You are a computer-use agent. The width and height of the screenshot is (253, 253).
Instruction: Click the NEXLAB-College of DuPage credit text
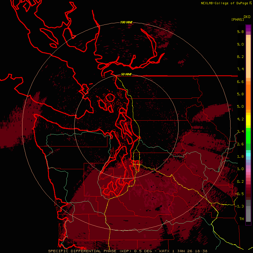click(x=224, y=3)
